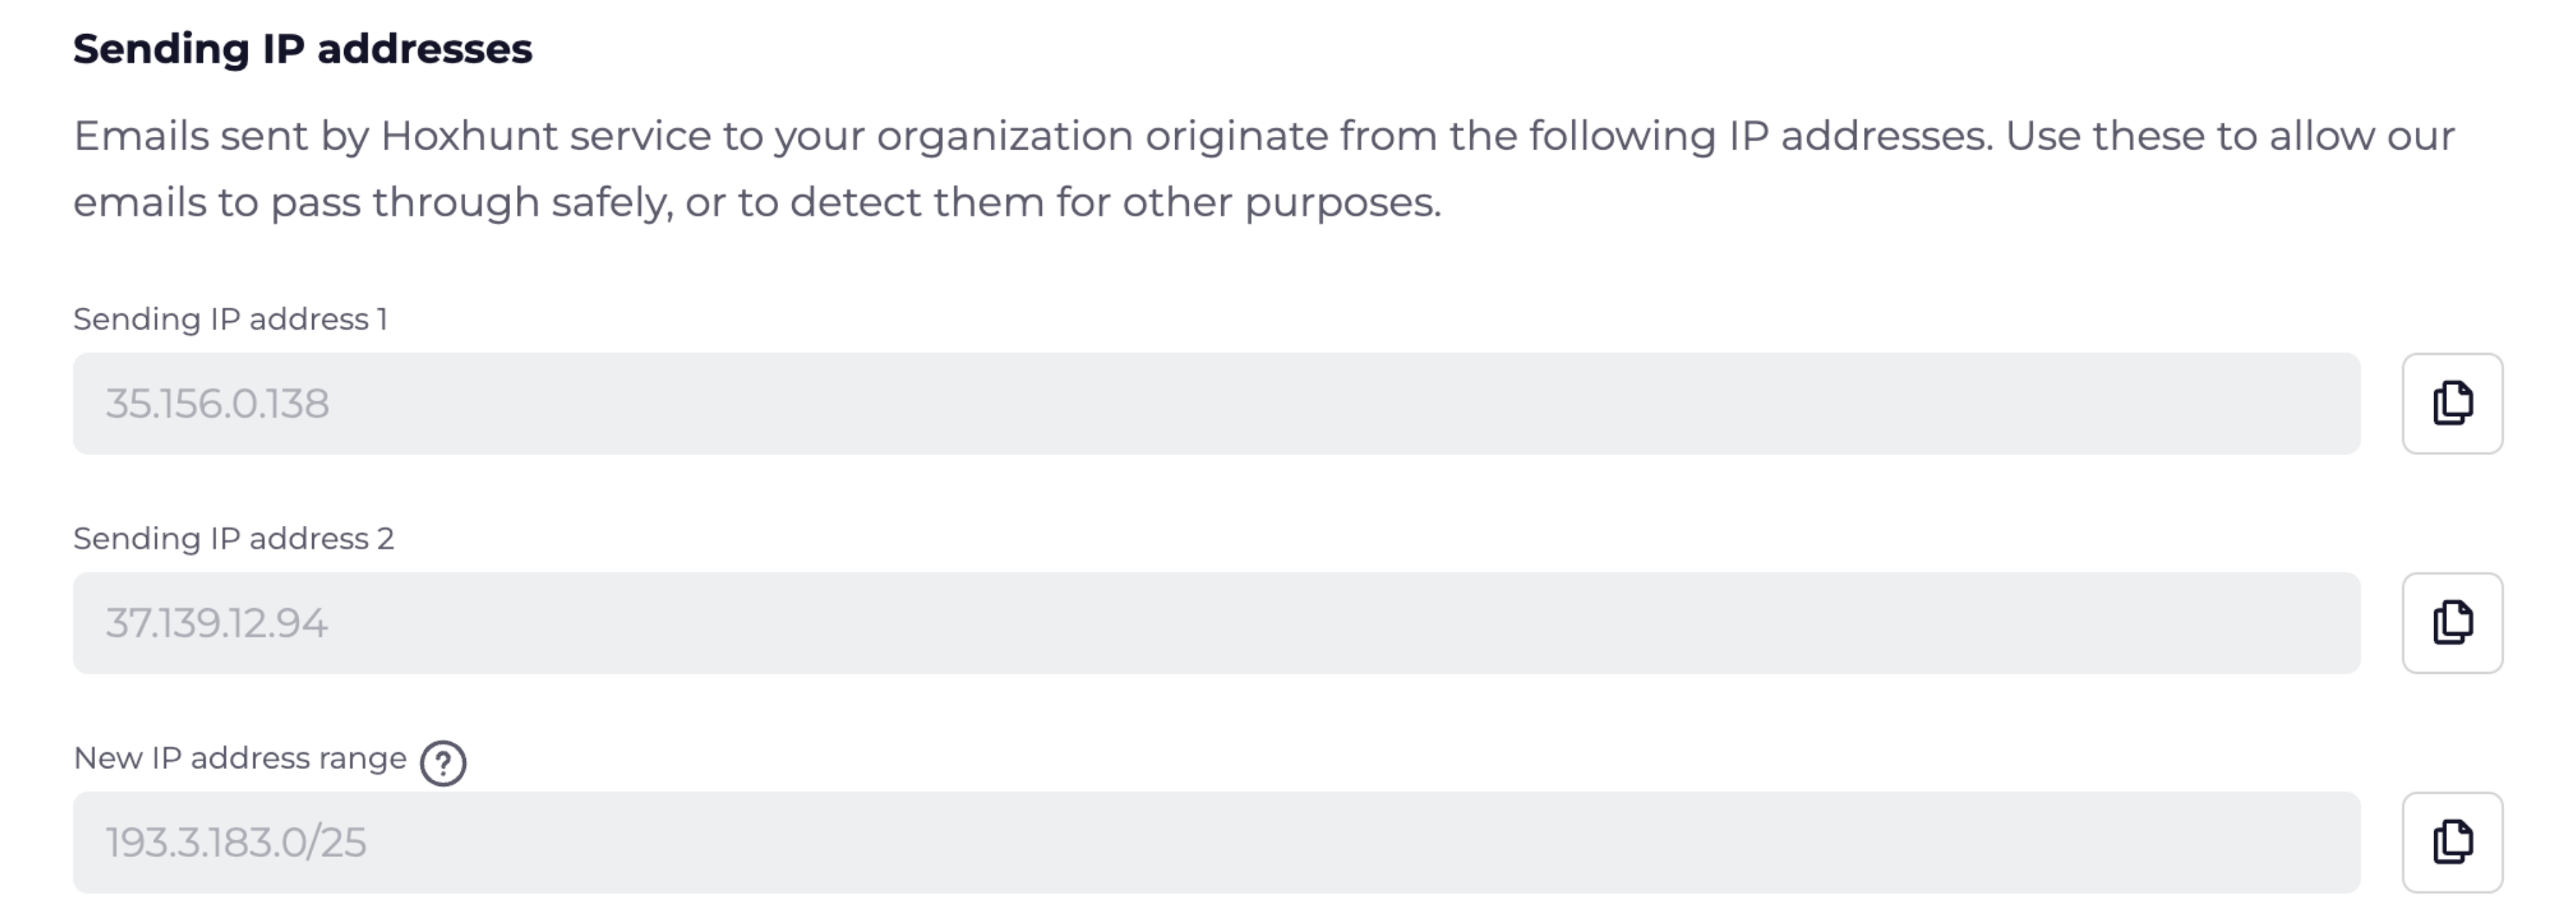Click into the 193.3.183.0/25 range field
This screenshot has height=920, width=2576.
1217,843
